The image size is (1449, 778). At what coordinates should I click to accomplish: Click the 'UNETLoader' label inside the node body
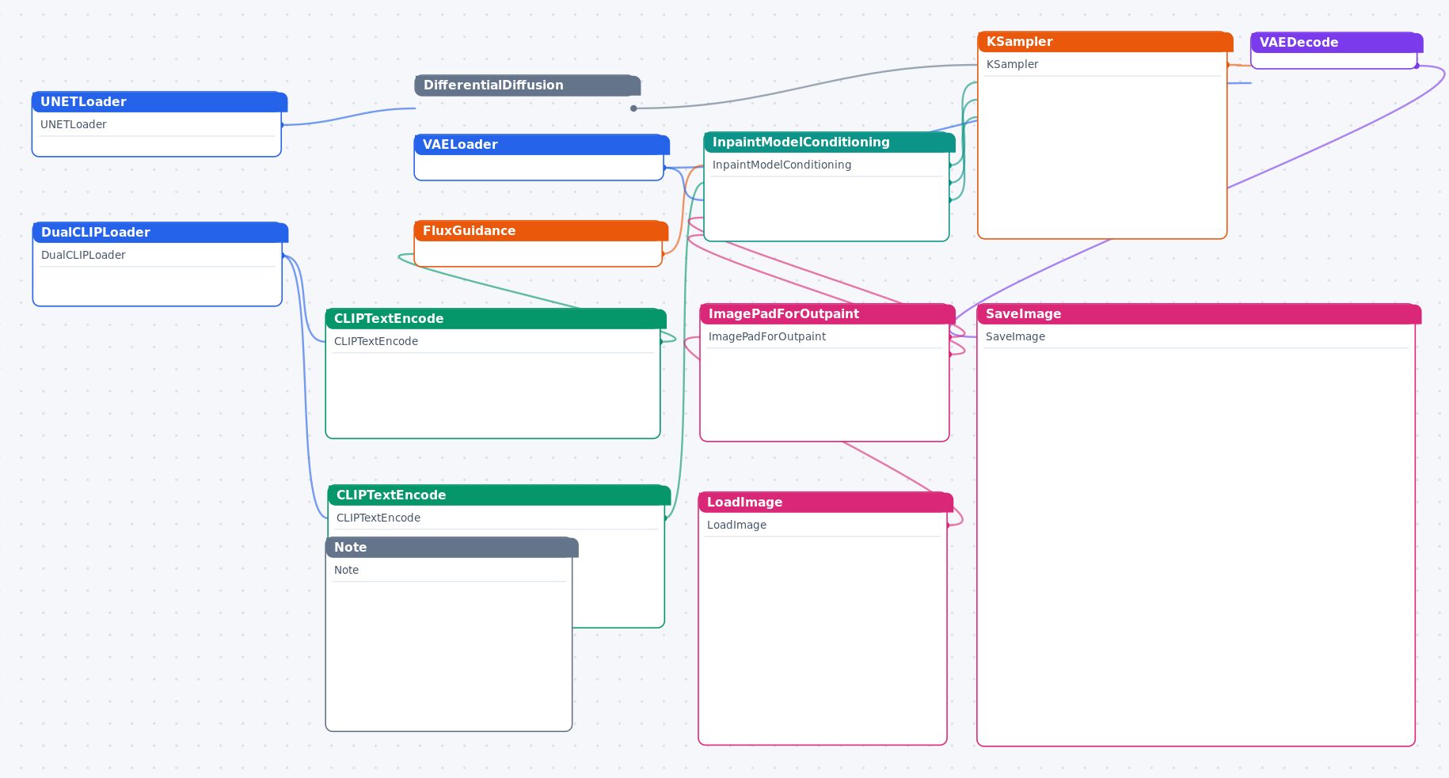click(74, 125)
